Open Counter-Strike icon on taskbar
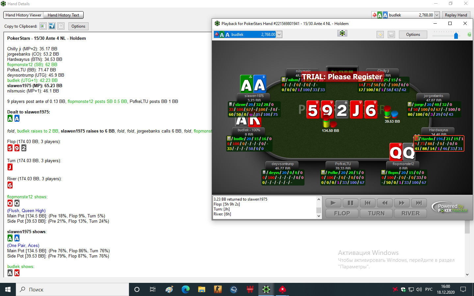The width and height of the screenshot is (474, 296). pos(218,289)
